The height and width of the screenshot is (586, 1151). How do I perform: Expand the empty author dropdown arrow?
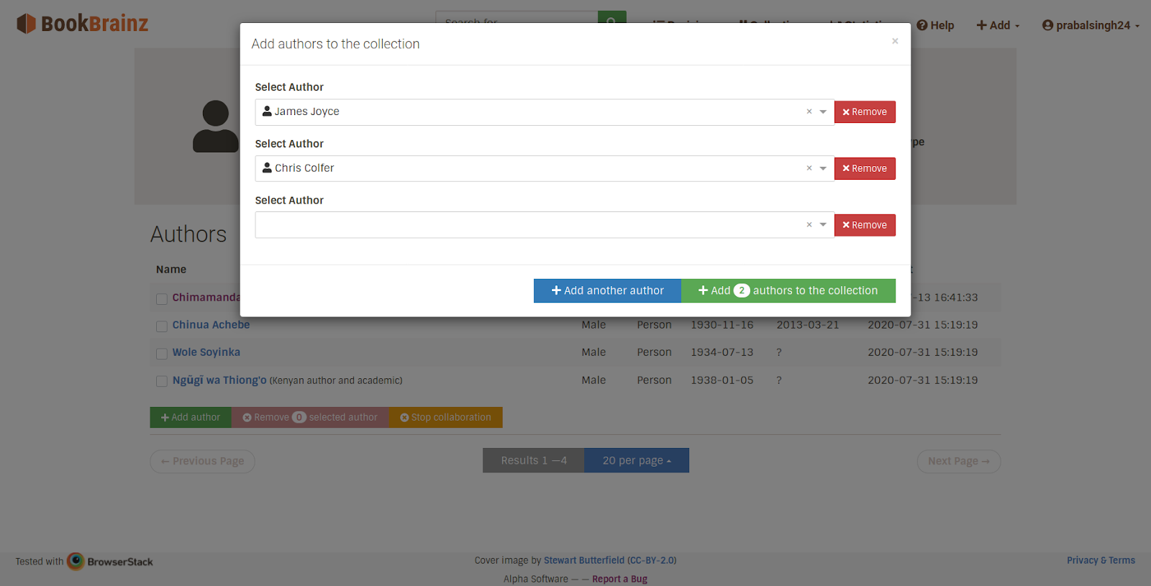click(823, 225)
